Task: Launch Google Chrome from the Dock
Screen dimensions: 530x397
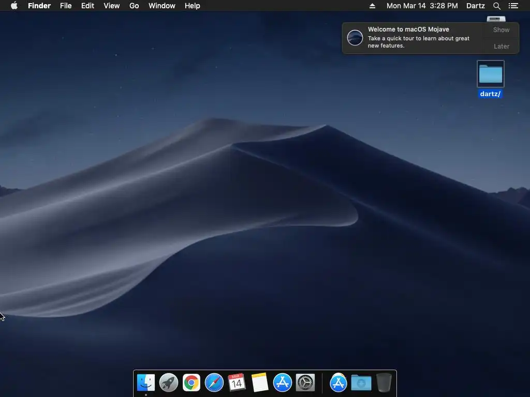Action: pyautogui.click(x=192, y=383)
